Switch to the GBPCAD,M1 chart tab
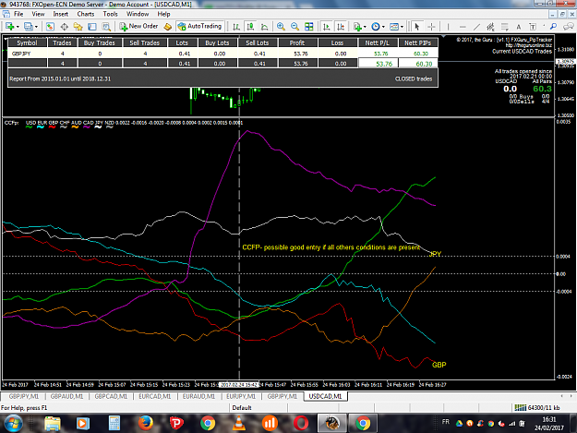Viewport: 577px width, 433px height. (x=111, y=396)
